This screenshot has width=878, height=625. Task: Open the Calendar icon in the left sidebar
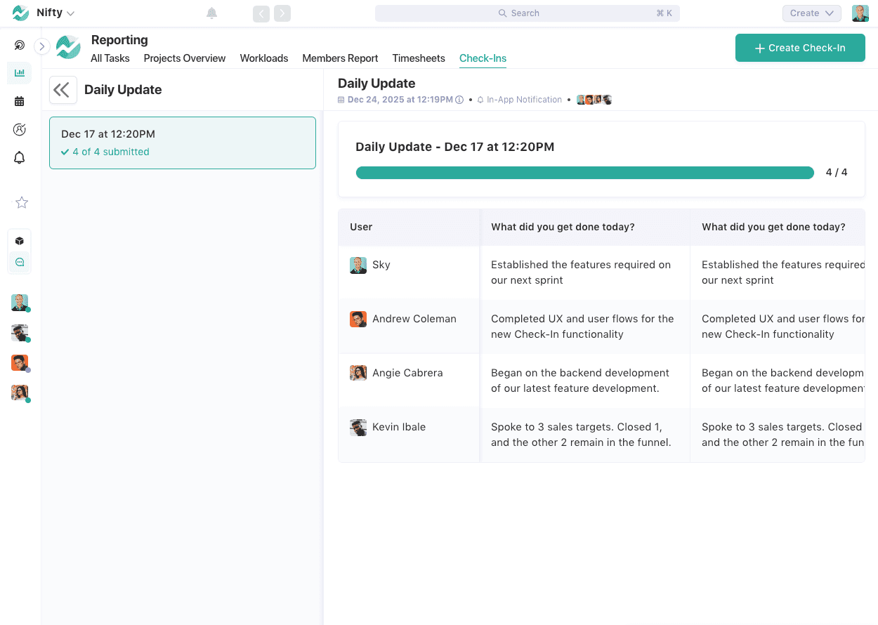[19, 101]
